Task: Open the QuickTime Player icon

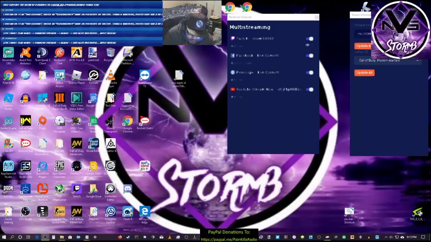Action: tap(42, 170)
